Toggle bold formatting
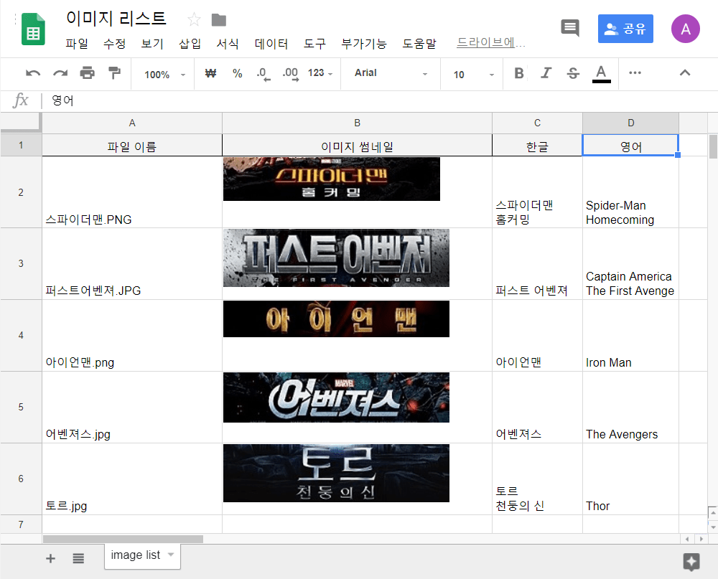The image size is (718, 579). [519, 73]
